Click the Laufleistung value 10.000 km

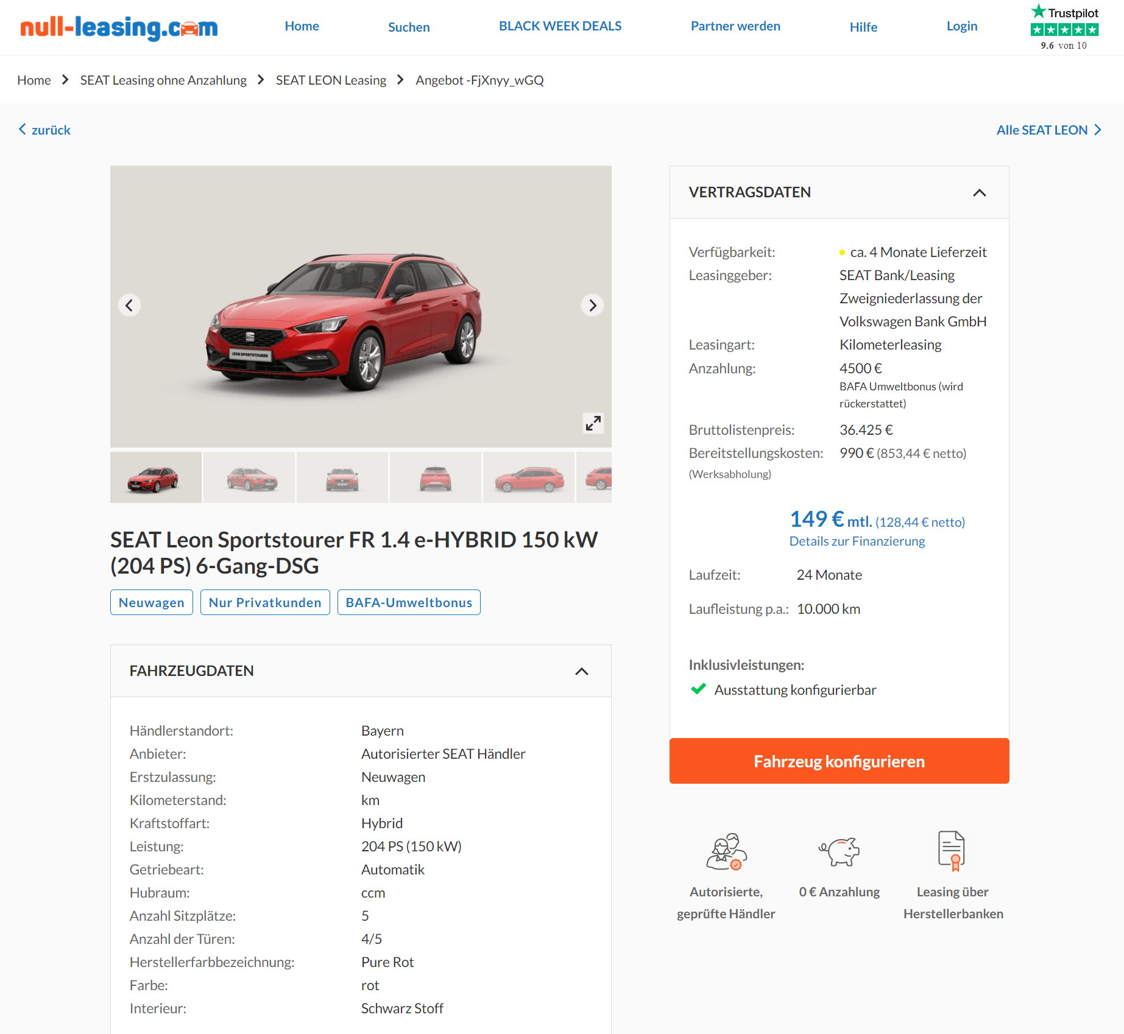point(829,609)
